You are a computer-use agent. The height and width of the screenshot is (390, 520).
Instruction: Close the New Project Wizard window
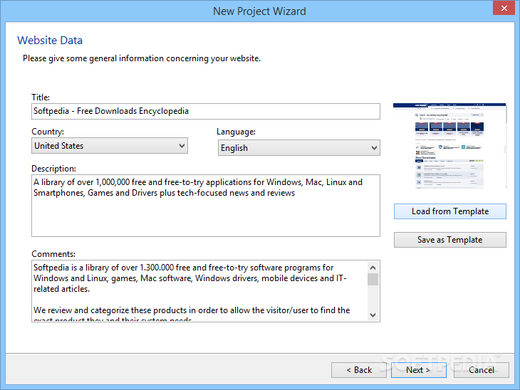(504, 8)
